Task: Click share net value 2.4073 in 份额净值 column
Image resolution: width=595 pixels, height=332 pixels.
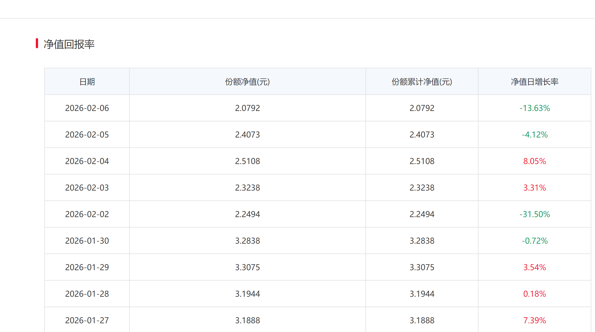Action: tap(247, 135)
